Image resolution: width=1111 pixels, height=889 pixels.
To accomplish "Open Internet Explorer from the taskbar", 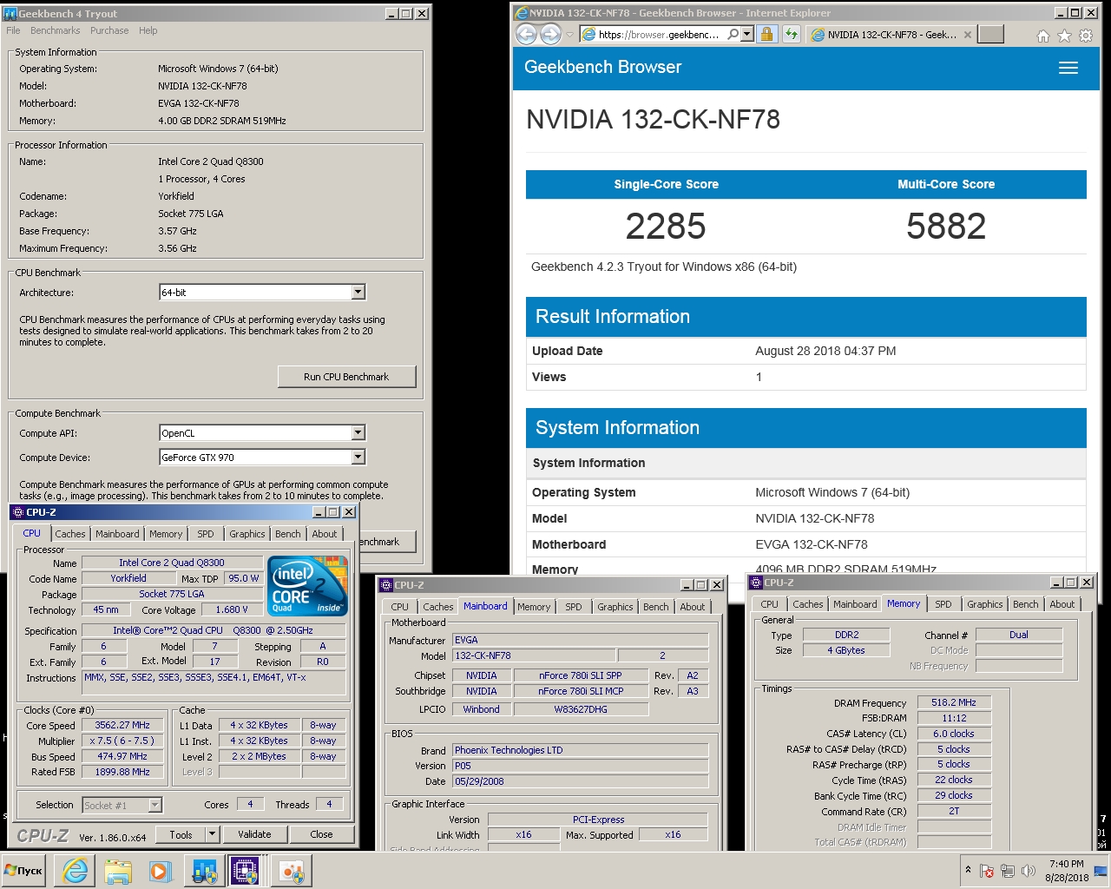I will tap(76, 871).
